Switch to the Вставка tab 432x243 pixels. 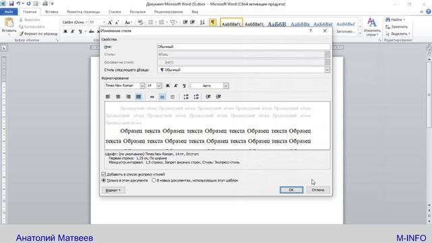[51, 12]
